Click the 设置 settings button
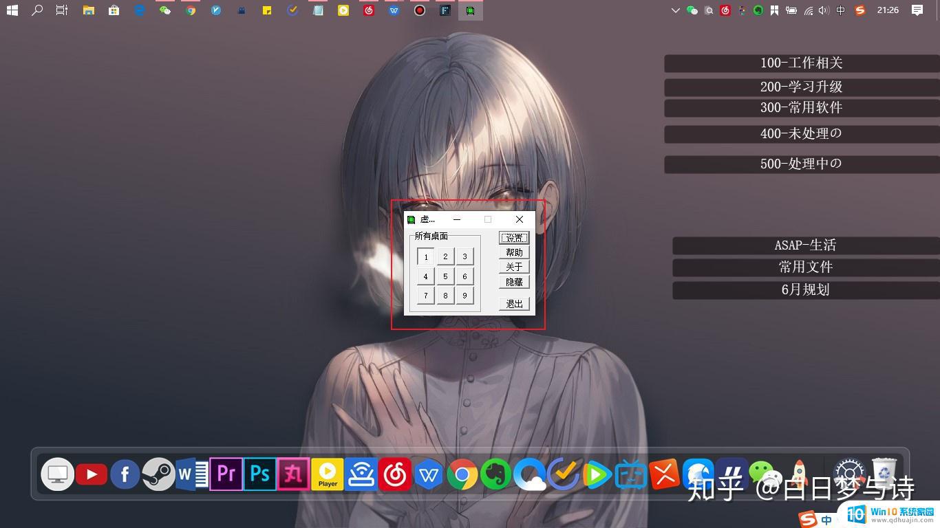This screenshot has width=940, height=528. (514, 238)
